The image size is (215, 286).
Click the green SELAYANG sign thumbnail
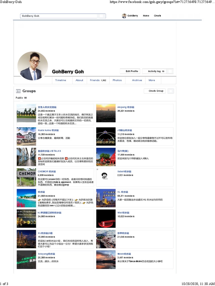click(x=26, y=260)
